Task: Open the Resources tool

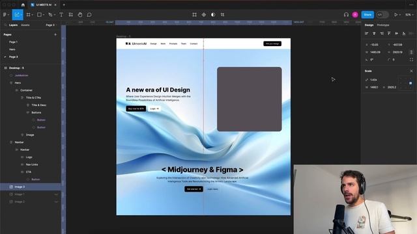Action: 71,15
